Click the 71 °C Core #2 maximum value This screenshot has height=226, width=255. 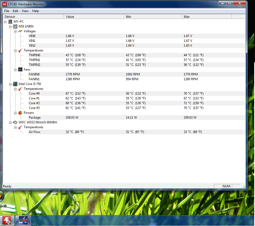click(193, 103)
